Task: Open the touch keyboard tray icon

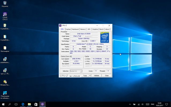Action: pos(147,104)
